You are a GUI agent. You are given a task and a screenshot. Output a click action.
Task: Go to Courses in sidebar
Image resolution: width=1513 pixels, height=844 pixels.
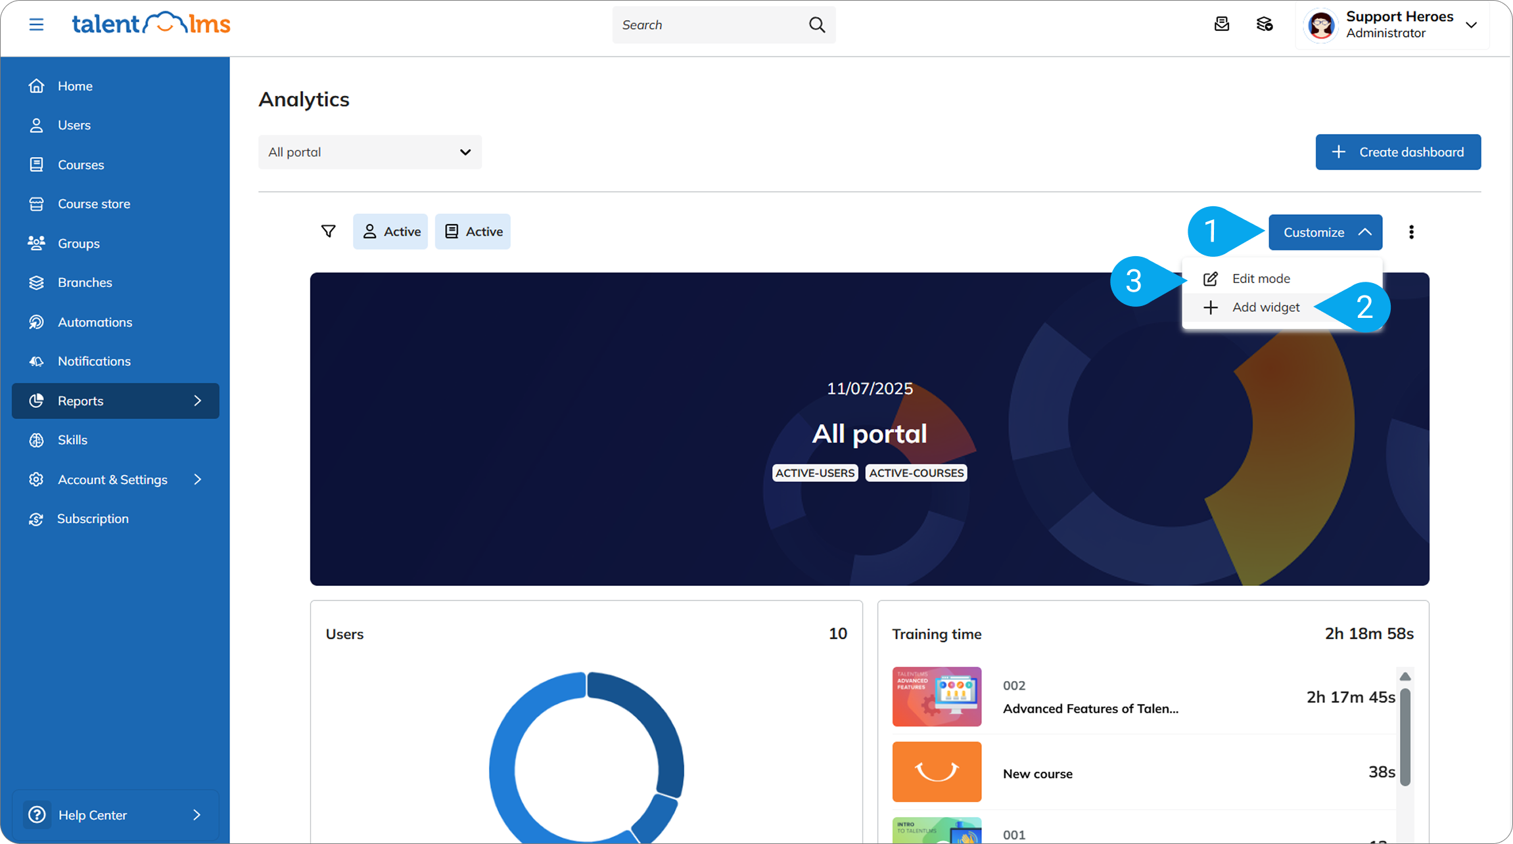click(81, 164)
